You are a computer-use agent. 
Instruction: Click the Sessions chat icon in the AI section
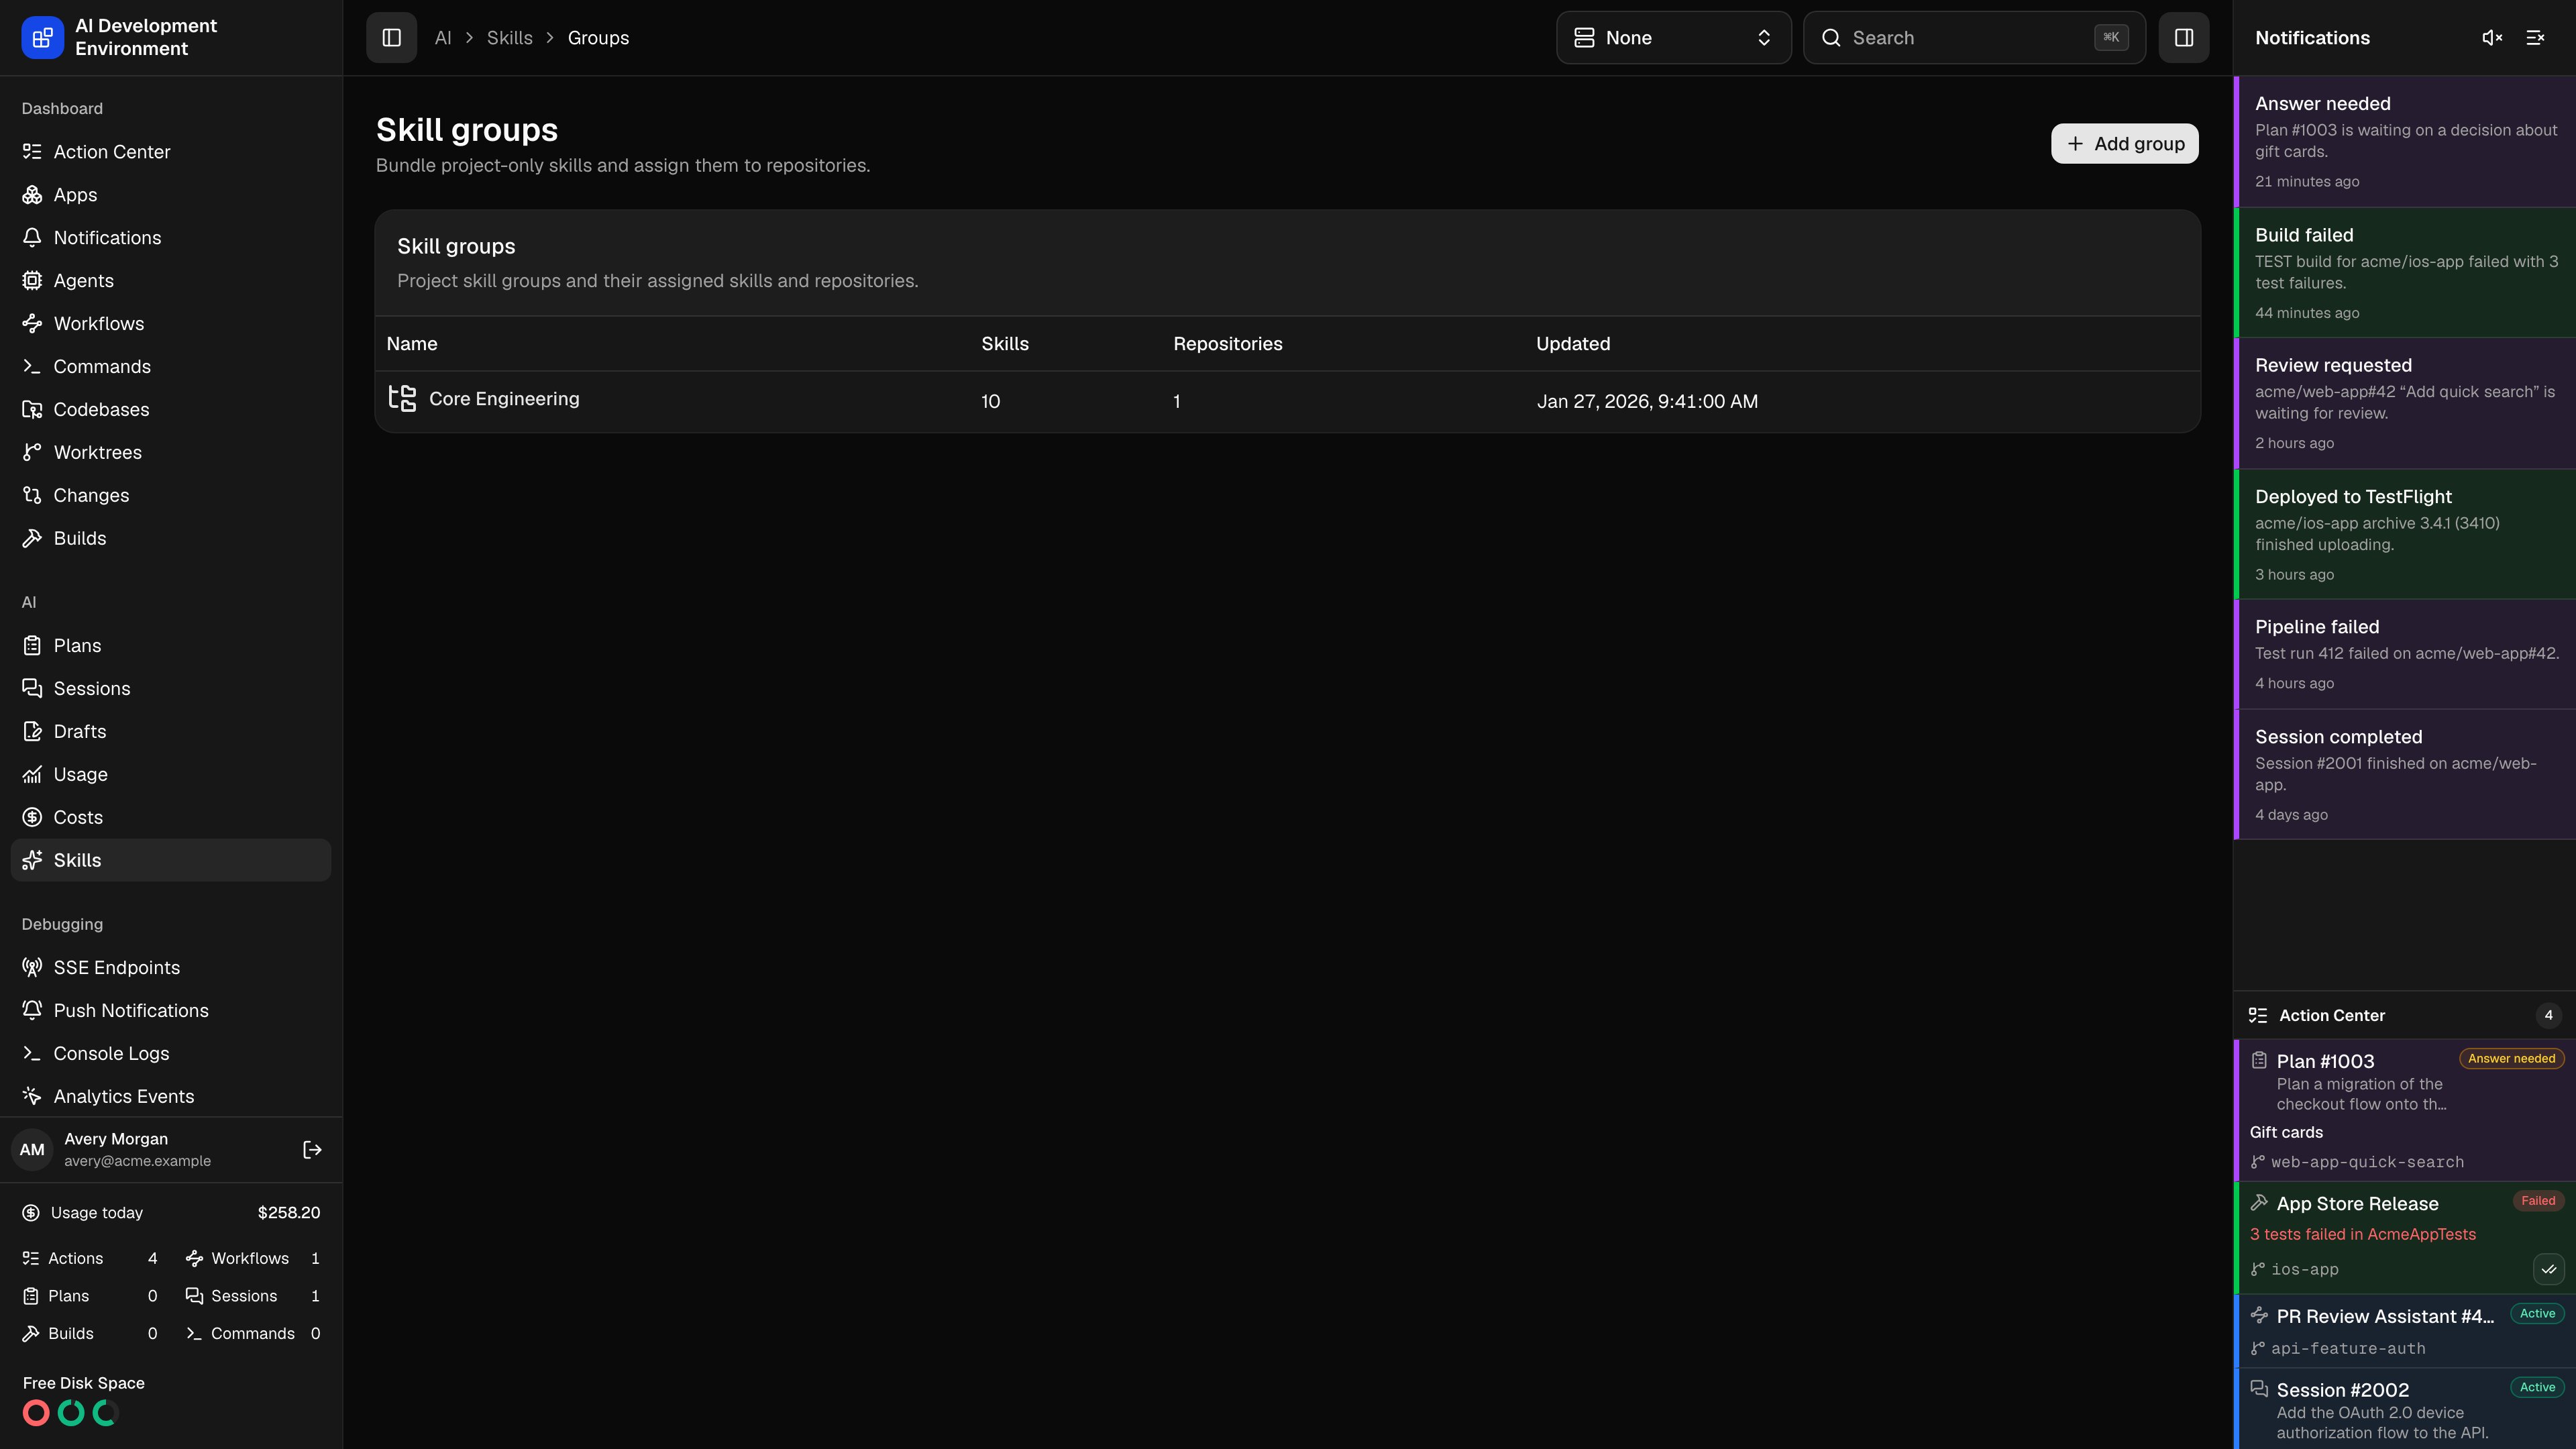[x=32, y=689]
